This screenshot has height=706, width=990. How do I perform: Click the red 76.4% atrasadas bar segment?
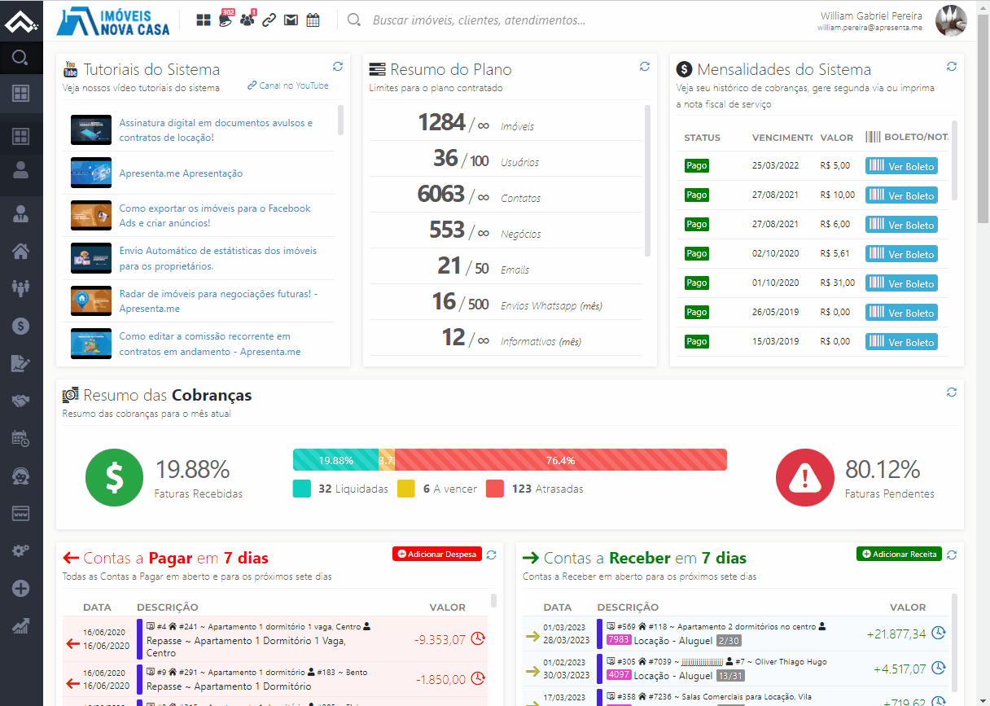coord(561,460)
